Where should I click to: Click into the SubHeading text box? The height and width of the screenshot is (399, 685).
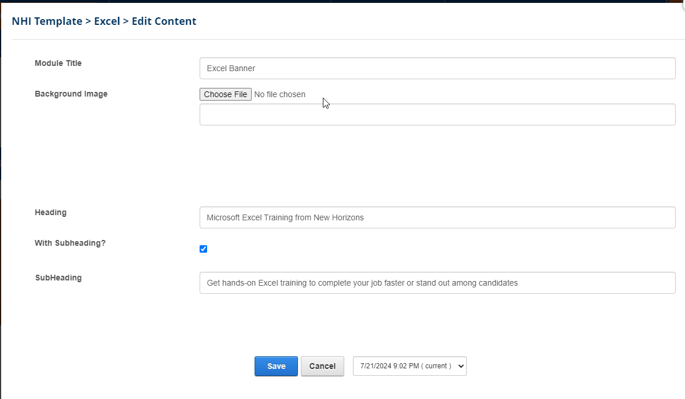tap(437, 283)
